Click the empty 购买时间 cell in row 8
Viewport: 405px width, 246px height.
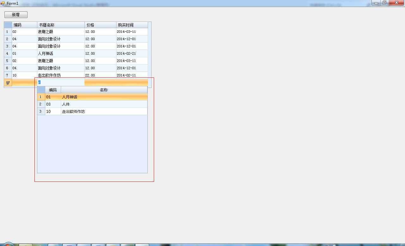(132, 83)
